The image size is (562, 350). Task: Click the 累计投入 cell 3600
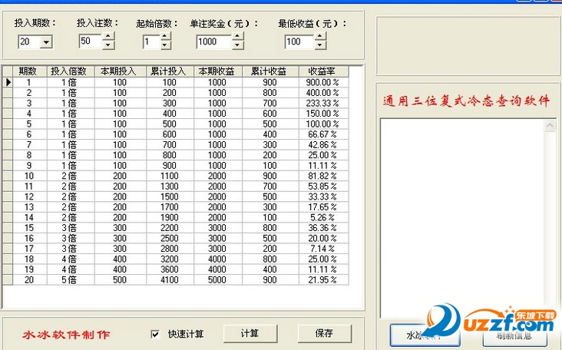[170, 269]
